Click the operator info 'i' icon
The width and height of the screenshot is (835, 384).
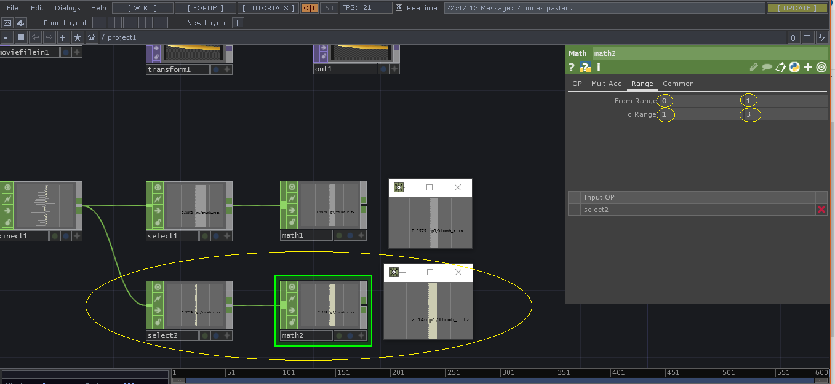coord(598,67)
